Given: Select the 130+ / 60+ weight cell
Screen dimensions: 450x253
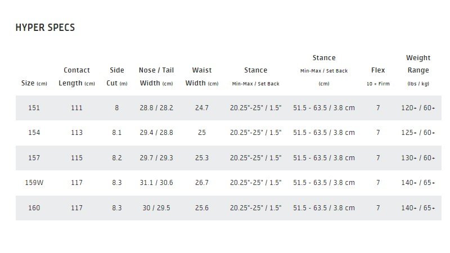Looking at the screenshot, I should [x=418, y=158].
